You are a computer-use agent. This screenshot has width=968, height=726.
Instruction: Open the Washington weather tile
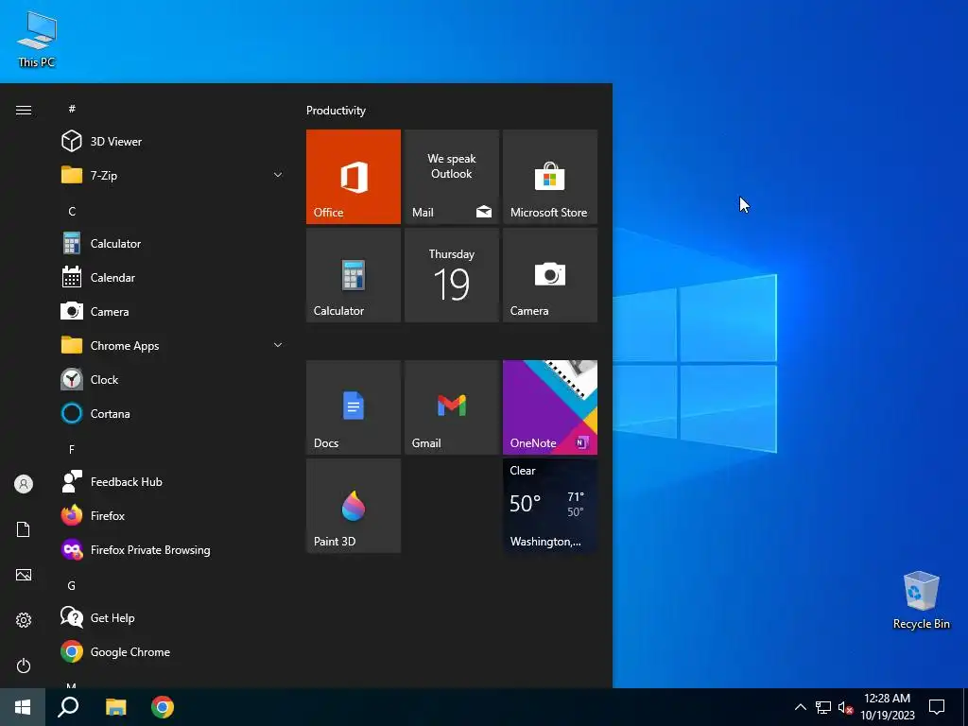pos(550,506)
